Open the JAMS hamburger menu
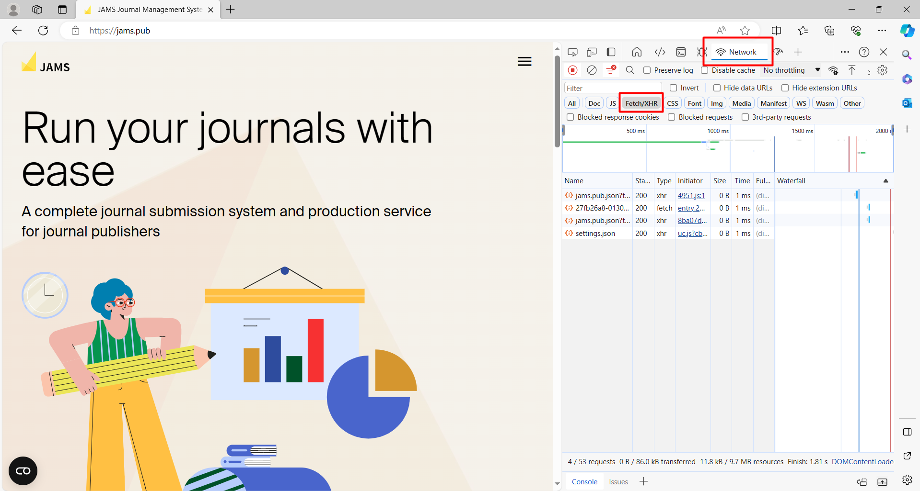920x491 pixels. 524,61
